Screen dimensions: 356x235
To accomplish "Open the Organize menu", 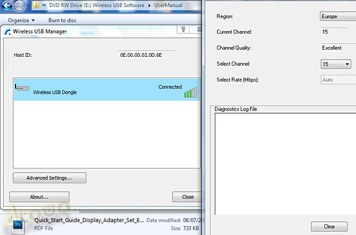I will 21,21.
